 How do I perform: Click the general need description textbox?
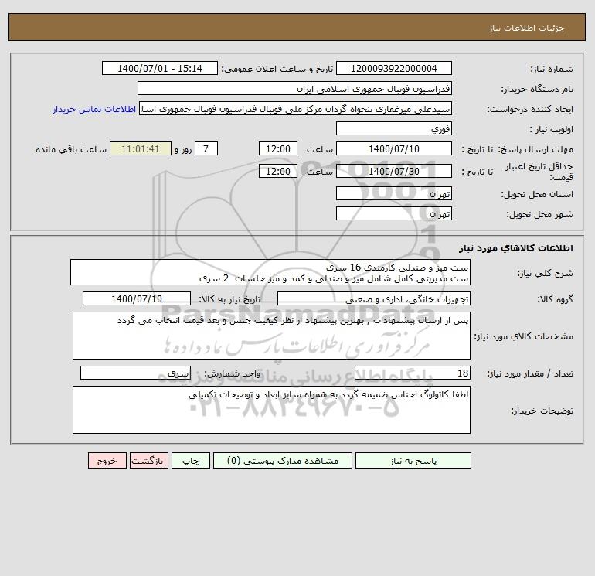[270, 273]
